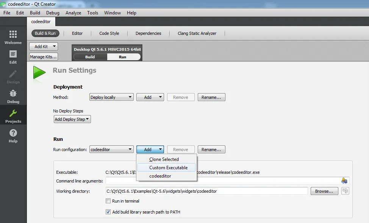The height and width of the screenshot is (223, 369).
Task: Open the Edit menu
Action: point(20,13)
